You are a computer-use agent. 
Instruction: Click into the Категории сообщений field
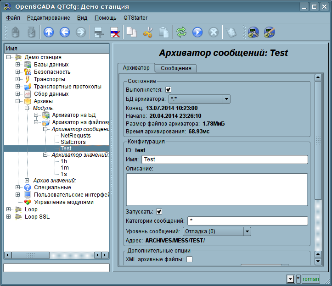248,220
